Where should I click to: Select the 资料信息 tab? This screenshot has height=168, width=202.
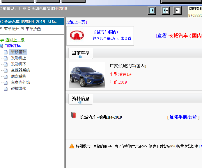(x=81, y=99)
